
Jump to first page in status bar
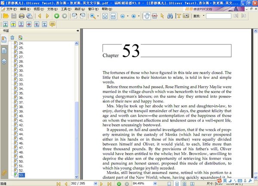(58, 183)
